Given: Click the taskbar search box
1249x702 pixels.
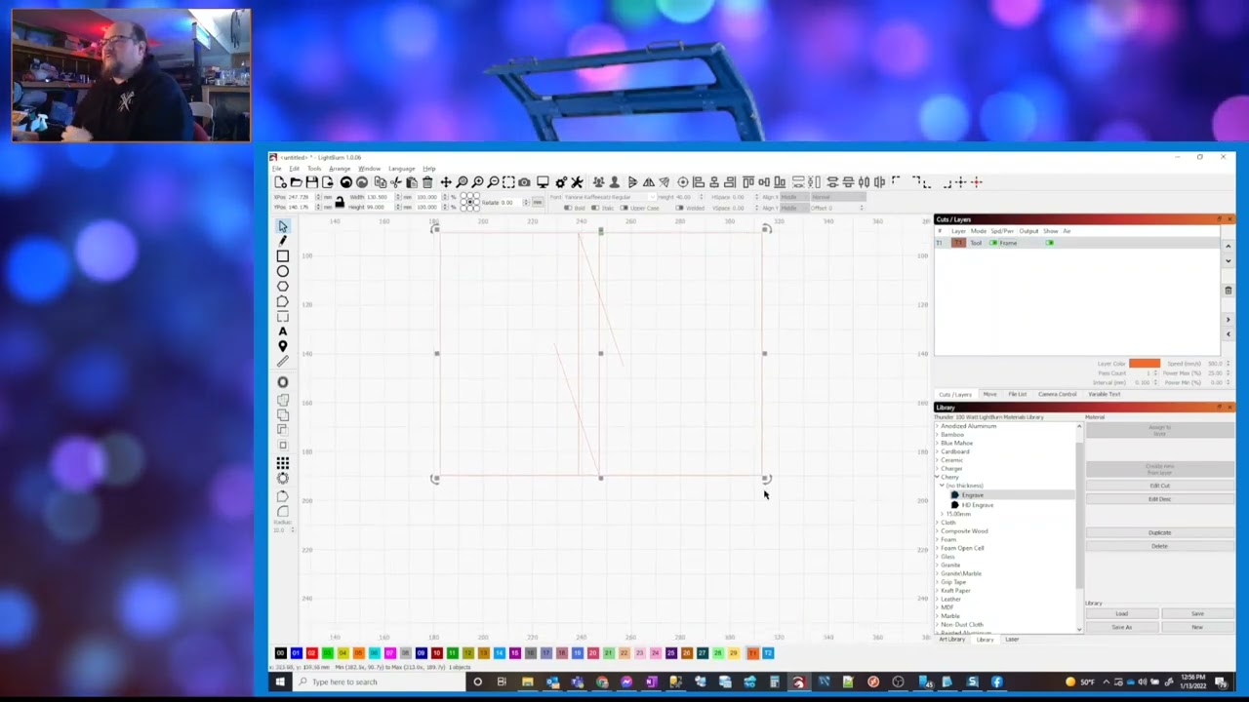Looking at the screenshot, I should click(379, 682).
